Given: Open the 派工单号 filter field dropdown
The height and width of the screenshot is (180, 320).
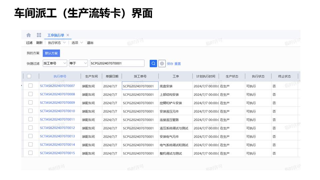Looking at the screenshot, I should coord(55,63).
